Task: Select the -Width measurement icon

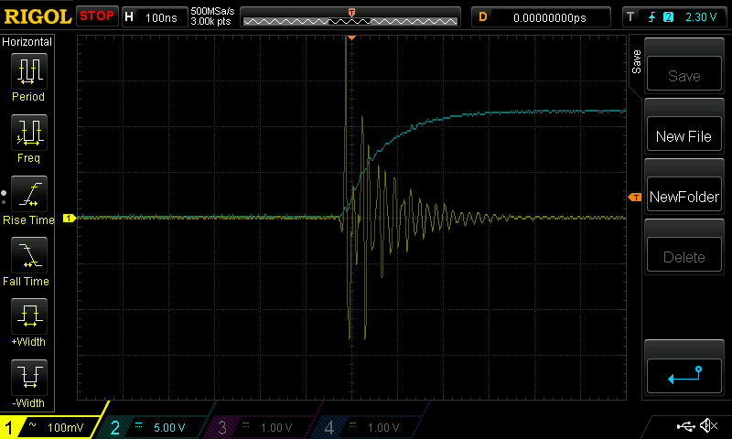Action: 29,378
